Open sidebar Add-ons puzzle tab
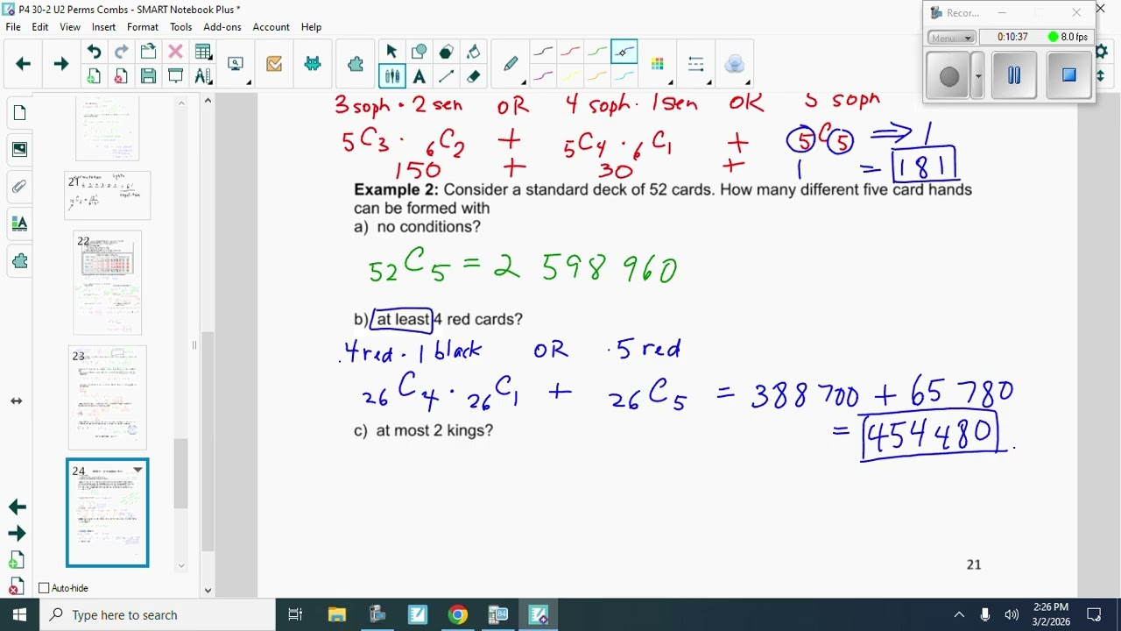Viewport: 1121px width, 631px height. click(19, 261)
